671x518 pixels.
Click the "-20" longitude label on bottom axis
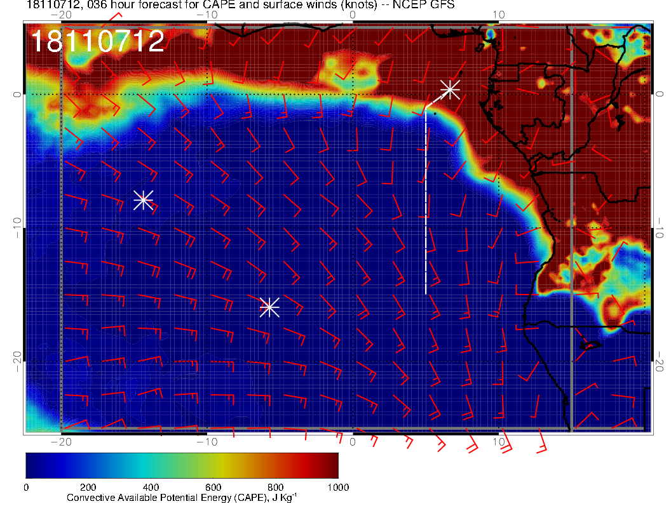coord(60,441)
